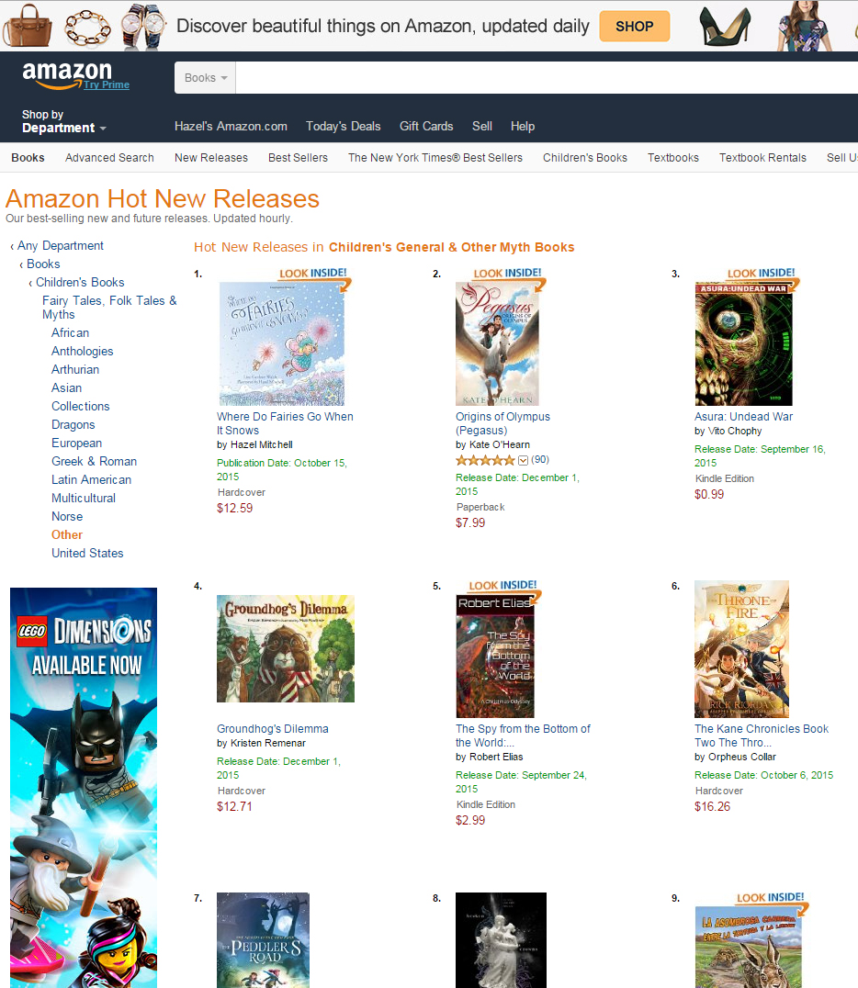Click the SHOP button in banner

tap(634, 27)
